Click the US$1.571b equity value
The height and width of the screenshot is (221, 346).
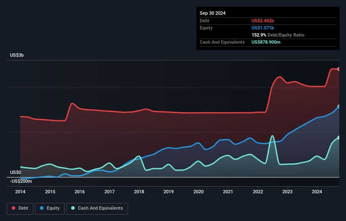[x=263, y=28]
